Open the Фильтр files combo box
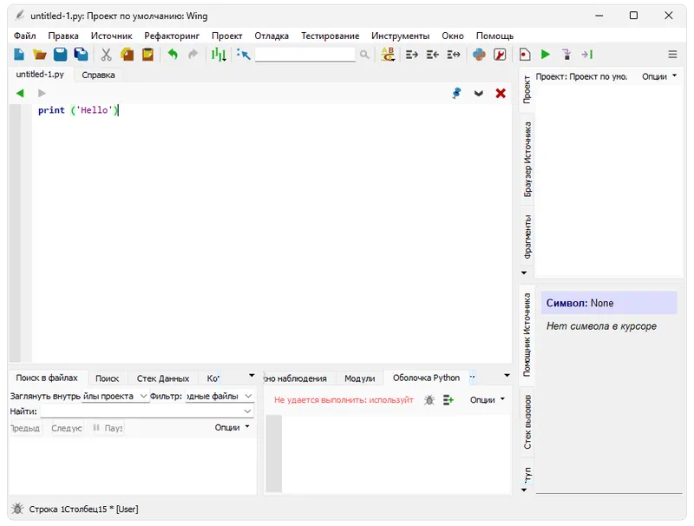 [x=219, y=396]
